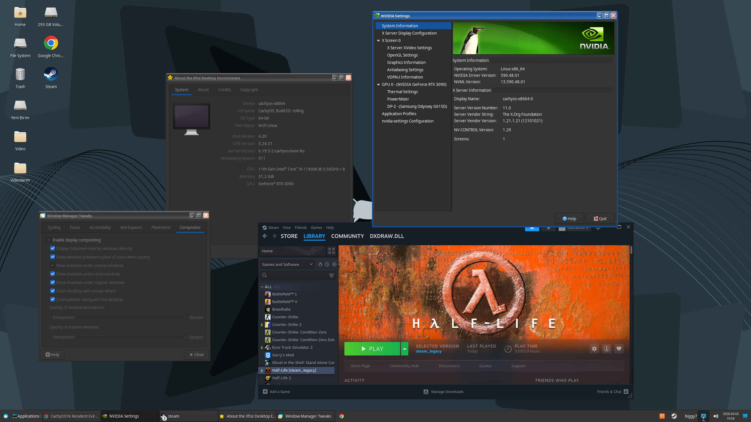Click the Steam tray icon in the panel
This screenshot has width=751, height=422.
(x=674, y=416)
